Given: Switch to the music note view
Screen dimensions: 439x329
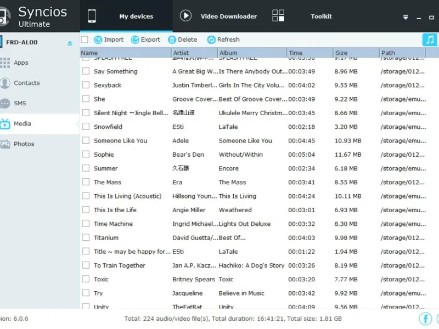Looking at the screenshot, I should (430, 39).
